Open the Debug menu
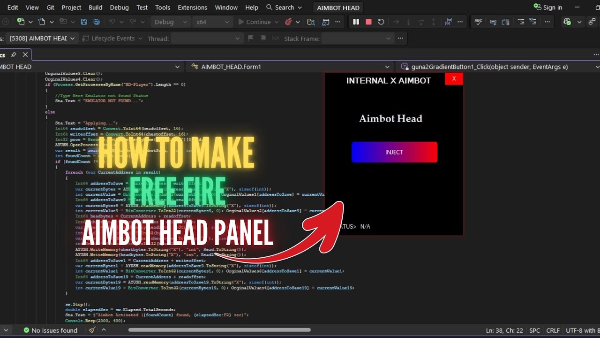 (119, 8)
